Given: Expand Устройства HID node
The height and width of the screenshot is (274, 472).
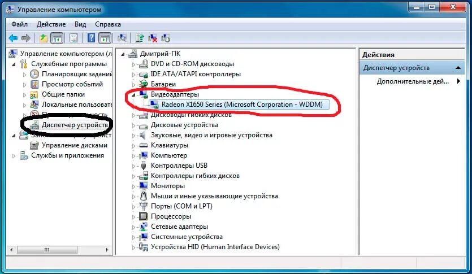Looking at the screenshot, I should pos(133,247).
